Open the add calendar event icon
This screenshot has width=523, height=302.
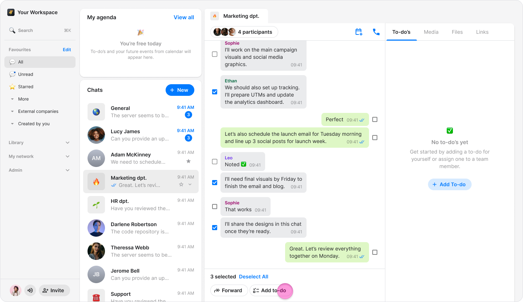coord(359,32)
